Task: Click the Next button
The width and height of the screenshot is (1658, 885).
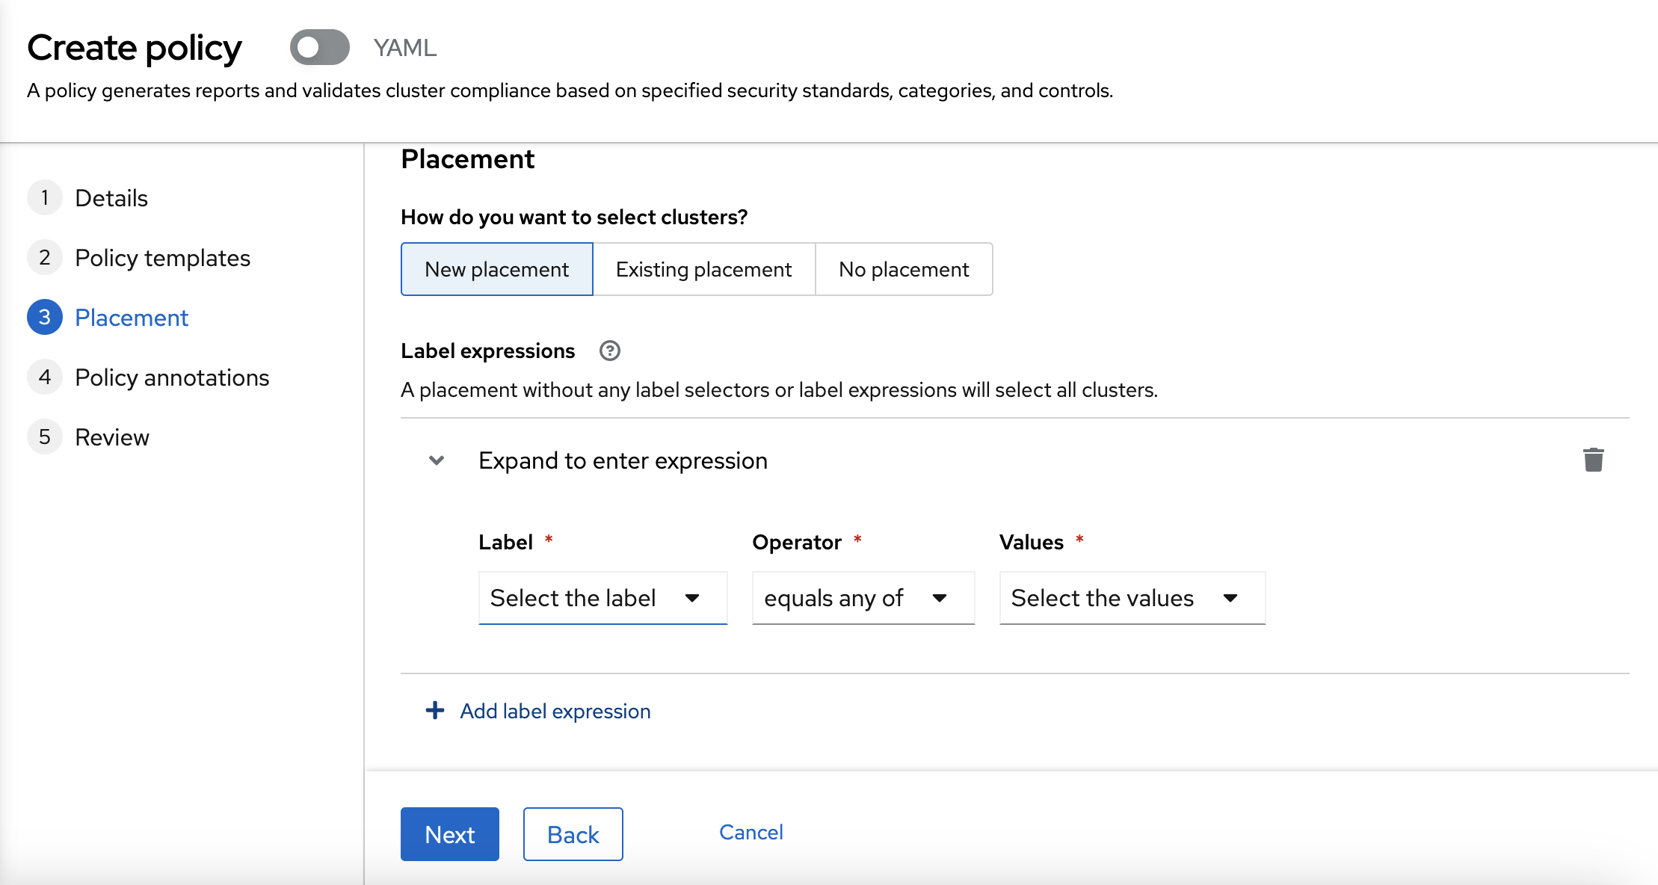Action: pos(449,834)
